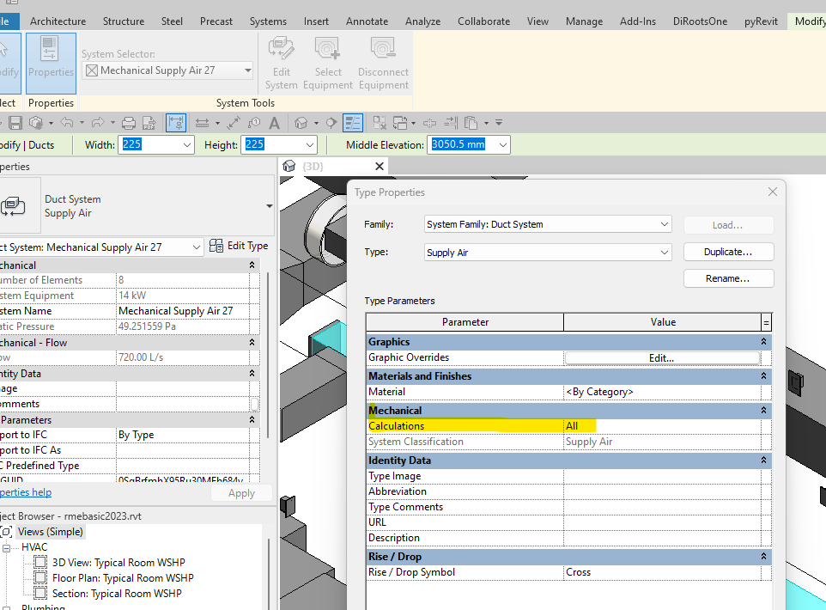This screenshot has width=826, height=610.
Task: Open the Annotate ribbon tab
Action: (367, 21)
